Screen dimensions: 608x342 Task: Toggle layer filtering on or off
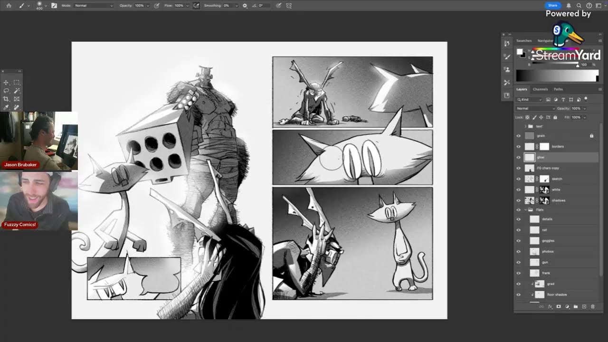tap(586, 99)
